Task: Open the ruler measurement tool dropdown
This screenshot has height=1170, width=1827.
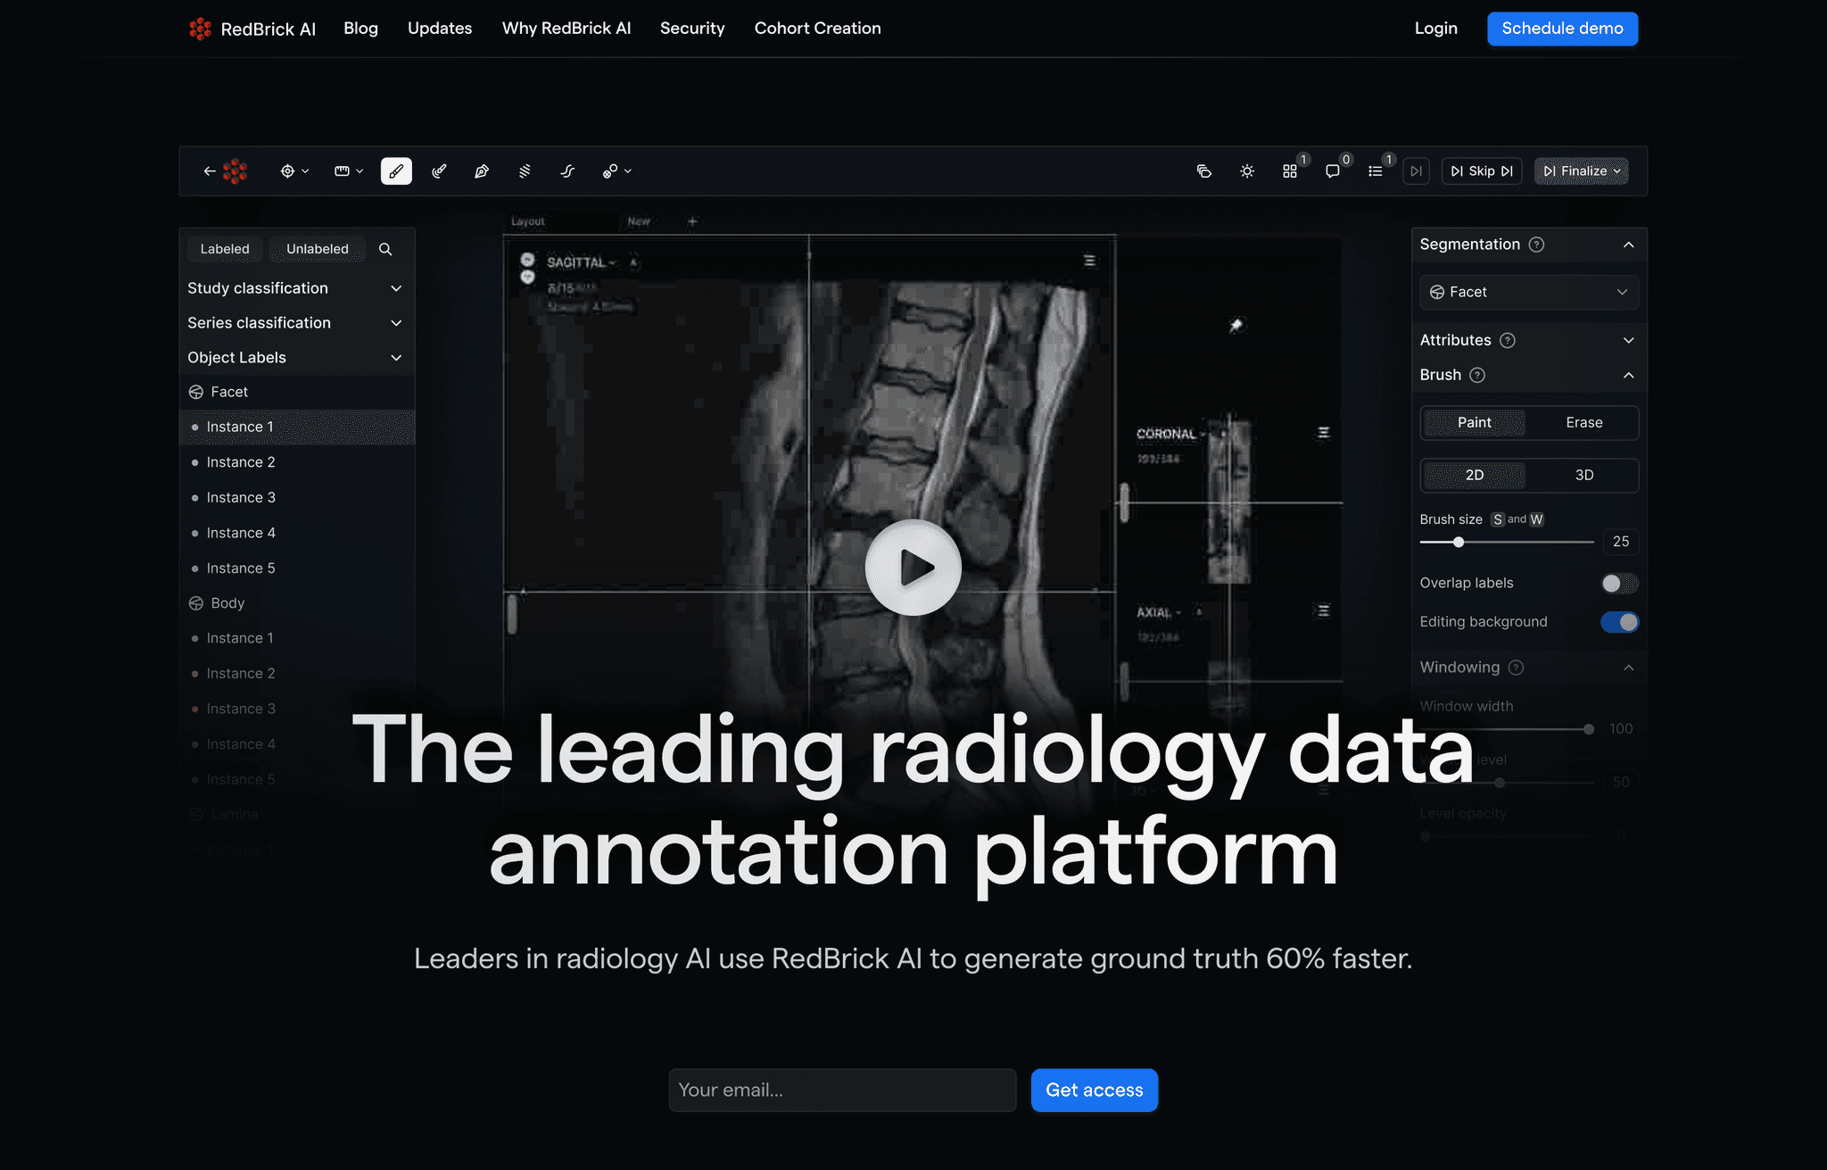Action: click(348, 171)
